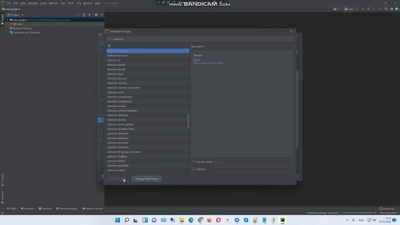Click the expand all icon in Project panel
This screenshot has height=225, width=400.
point(84,15)
